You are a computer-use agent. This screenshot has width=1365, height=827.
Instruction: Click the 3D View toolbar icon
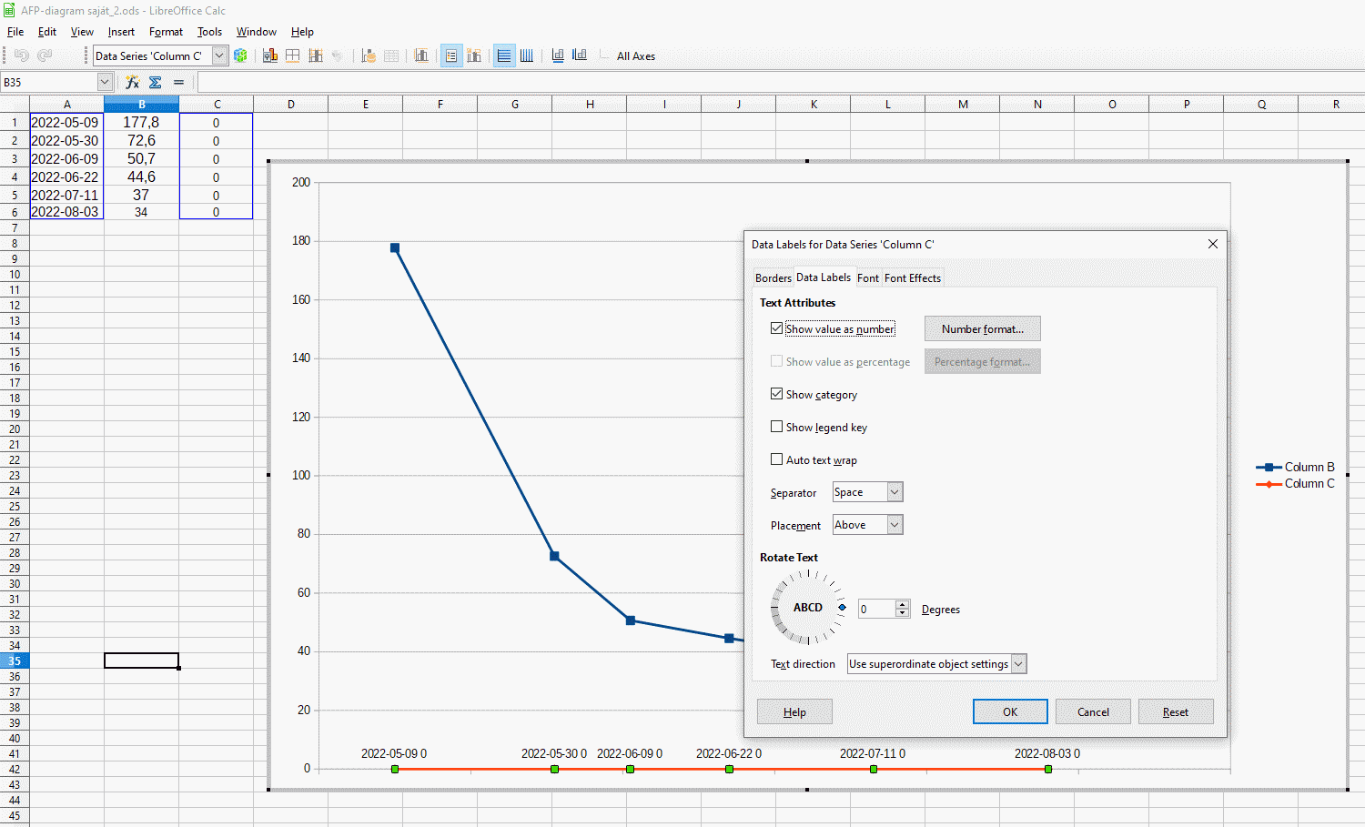pyautogui.click(x=338, y=55)
